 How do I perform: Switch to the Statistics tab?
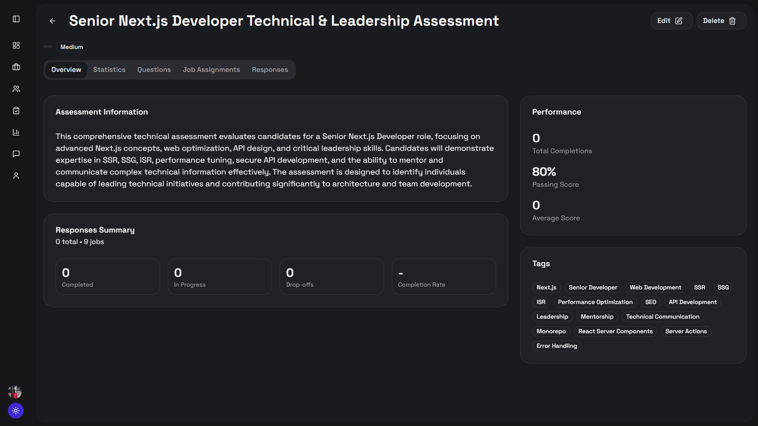[109, 69]
